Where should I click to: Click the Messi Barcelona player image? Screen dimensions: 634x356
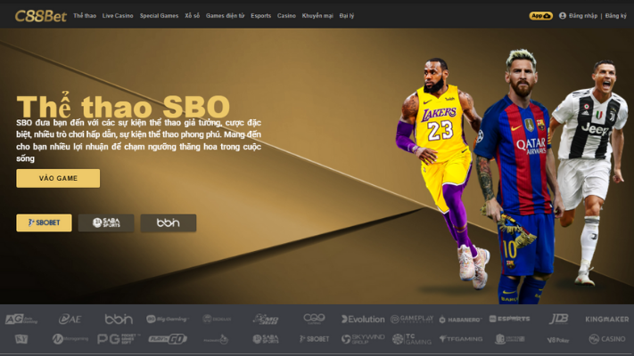[517, 178]
